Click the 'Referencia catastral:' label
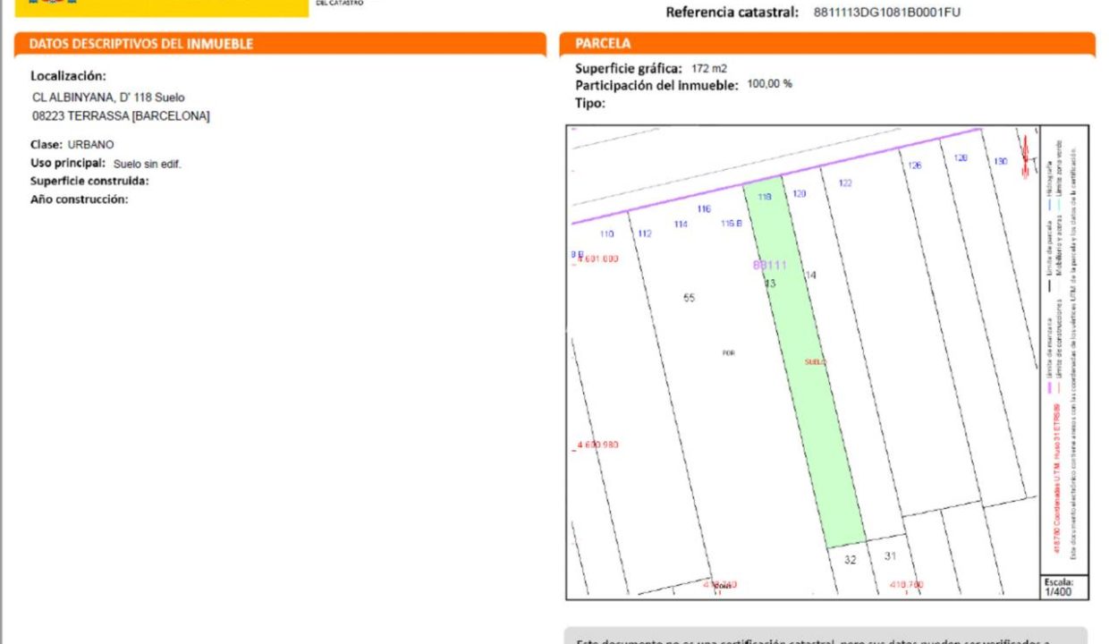 [x=732, y=13]
